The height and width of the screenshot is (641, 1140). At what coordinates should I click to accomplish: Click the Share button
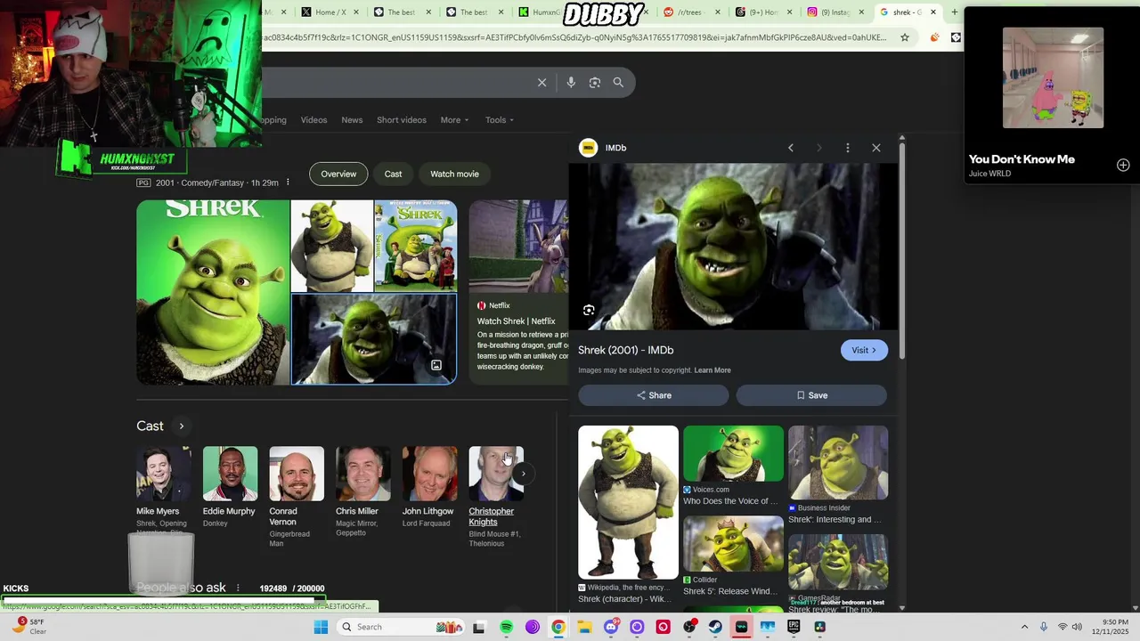pyautogui.click(x=654, y=395)
